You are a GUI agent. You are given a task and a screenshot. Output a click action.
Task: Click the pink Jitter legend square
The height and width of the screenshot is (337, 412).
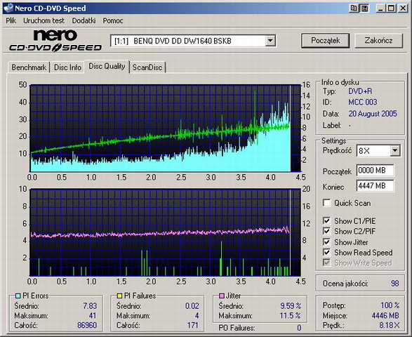(x=222, y=296)
